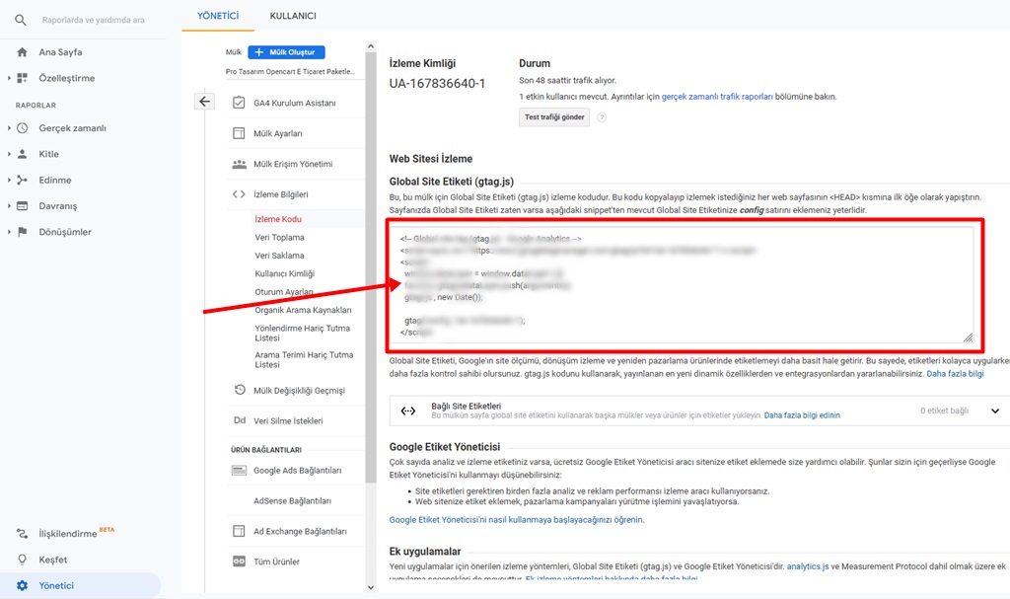The image size is (1010, 599).
Task: Click the İzleme Bilgileri code brackets icon
Action: tap(239, 194)
